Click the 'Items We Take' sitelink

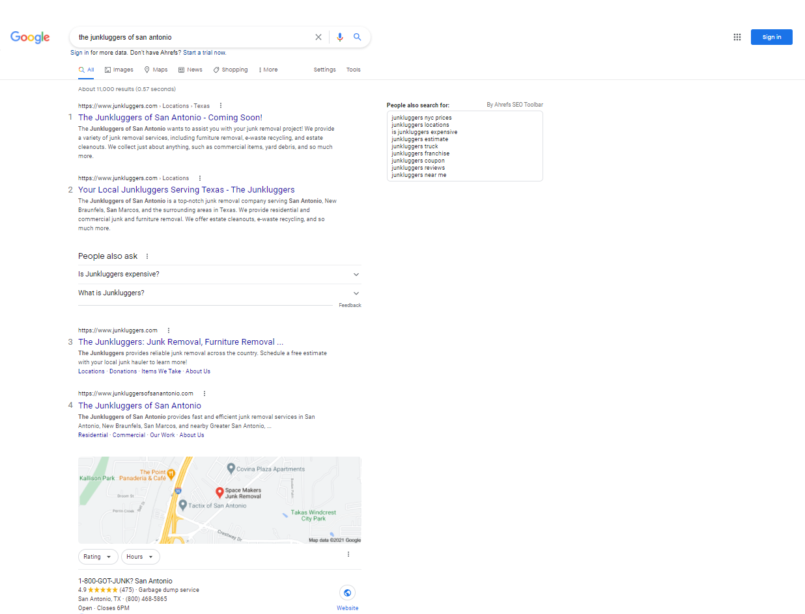pyautogui.click(x=162, y=371)
